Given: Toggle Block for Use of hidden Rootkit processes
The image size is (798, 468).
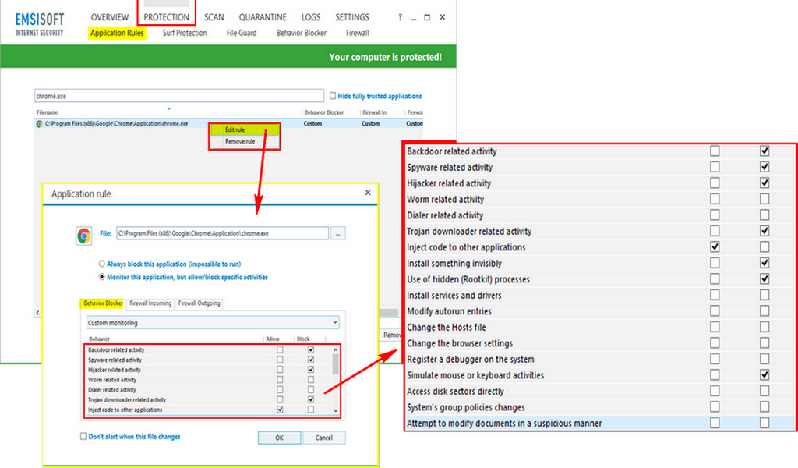Looking at the screenshot, I should 764,279.
